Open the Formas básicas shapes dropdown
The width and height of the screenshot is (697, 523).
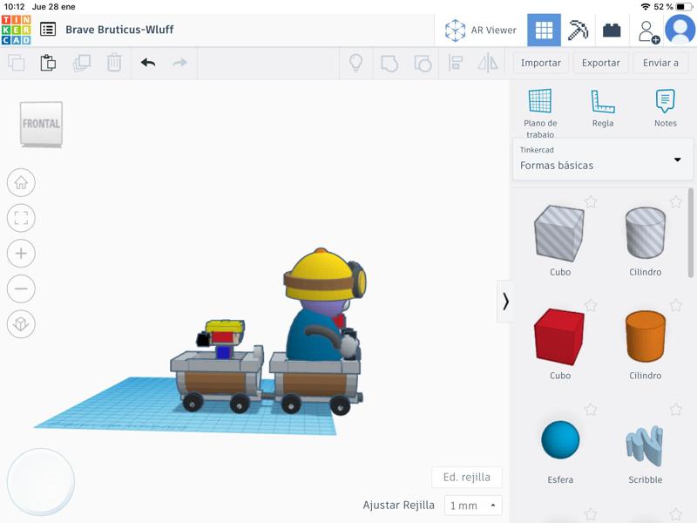pos(602,160)
